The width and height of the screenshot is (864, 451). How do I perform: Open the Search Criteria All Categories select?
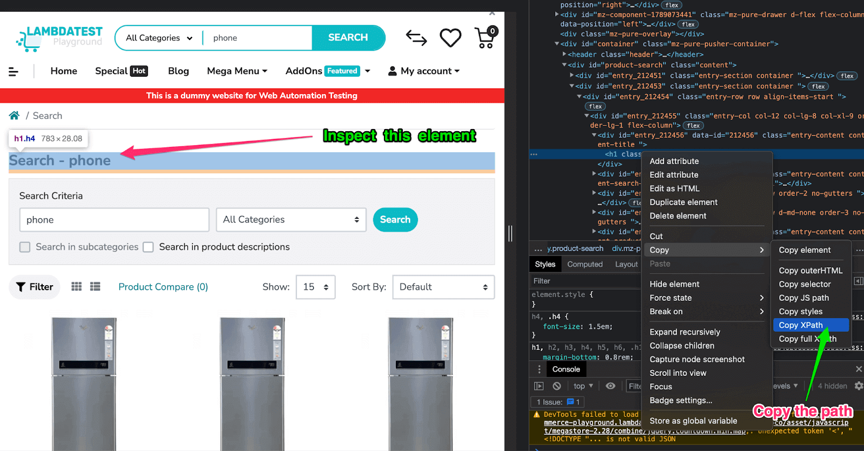click(291, 220)
